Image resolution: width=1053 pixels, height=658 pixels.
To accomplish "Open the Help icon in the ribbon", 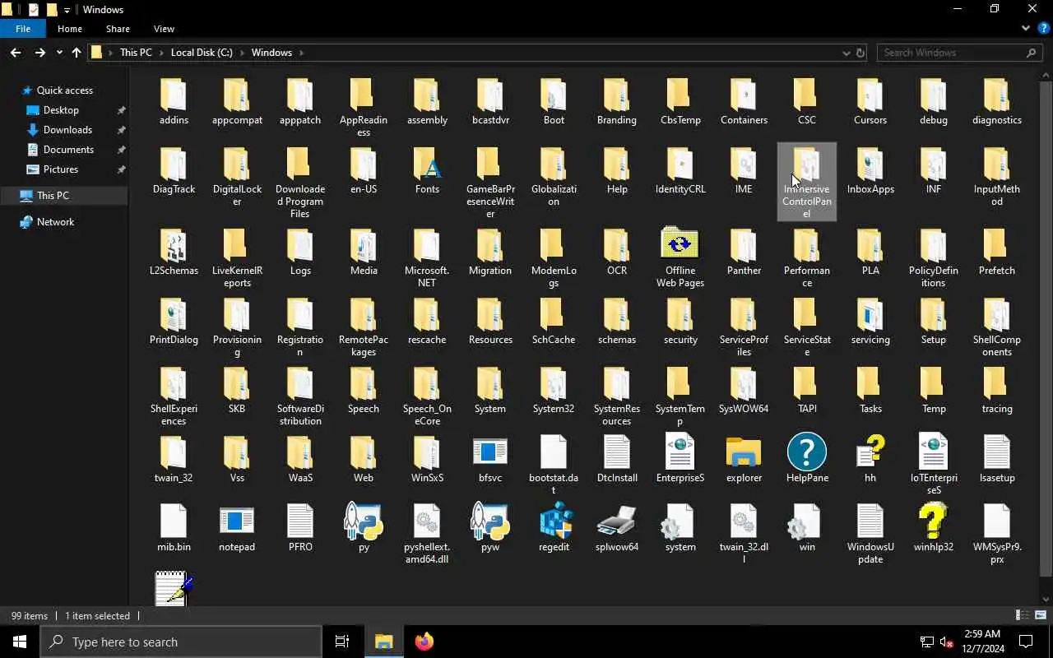I will [1042, 28].
